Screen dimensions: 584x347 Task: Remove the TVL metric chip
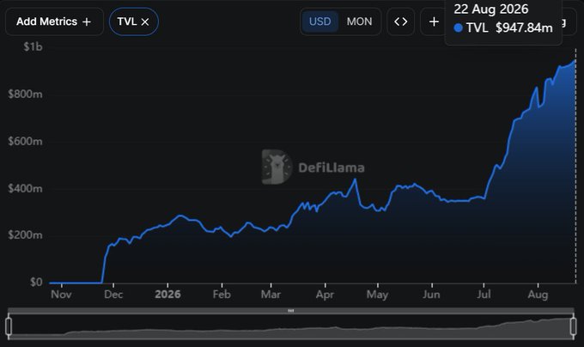tap(145, 22)
